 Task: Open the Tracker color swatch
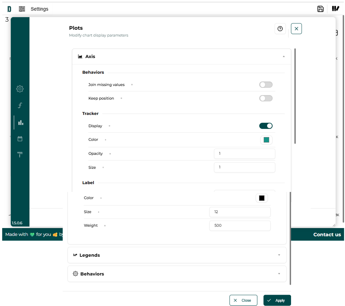(x=266, y=140)
